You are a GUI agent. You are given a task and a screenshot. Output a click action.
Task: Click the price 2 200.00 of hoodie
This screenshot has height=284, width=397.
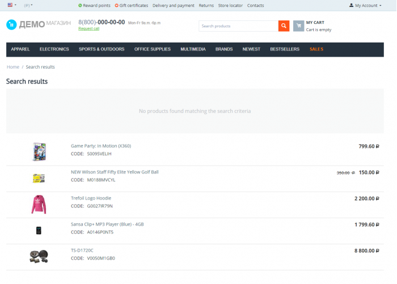point(367,198)
